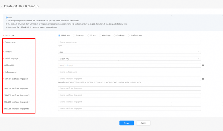
Task: Select the Head unit app option
Action: 128,35
